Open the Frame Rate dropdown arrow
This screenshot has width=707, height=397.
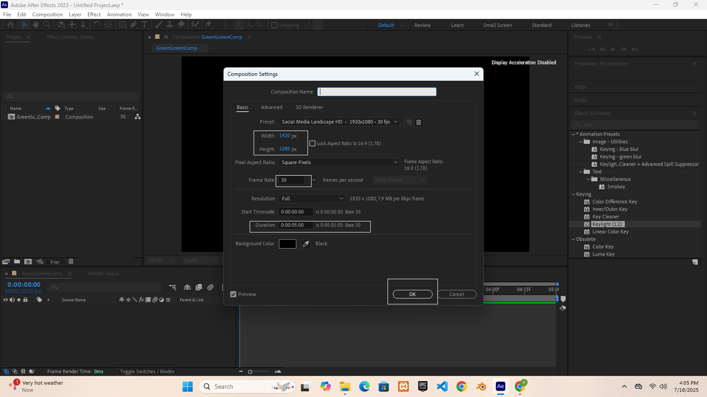pos(314,180)
